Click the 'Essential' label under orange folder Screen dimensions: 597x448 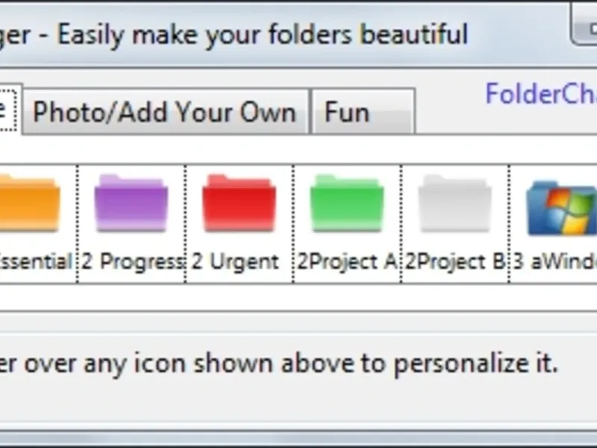(x=35, y=262)
